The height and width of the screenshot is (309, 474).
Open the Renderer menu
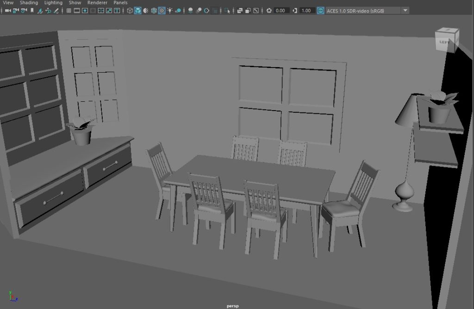click(x=97, y=3)
